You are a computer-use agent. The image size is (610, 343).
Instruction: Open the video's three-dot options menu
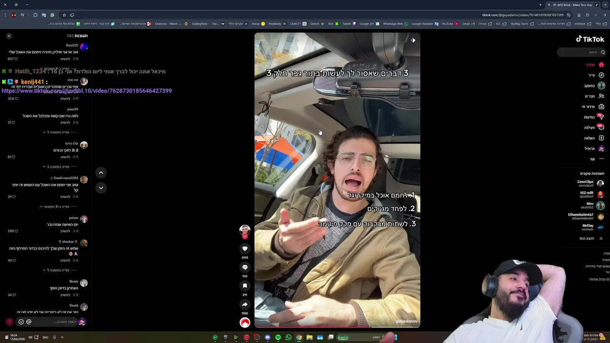(262, 40)
